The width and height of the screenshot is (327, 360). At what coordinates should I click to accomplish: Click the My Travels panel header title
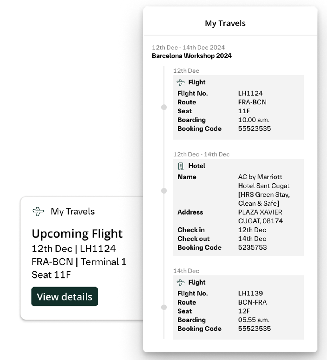(x=225, y=23)
